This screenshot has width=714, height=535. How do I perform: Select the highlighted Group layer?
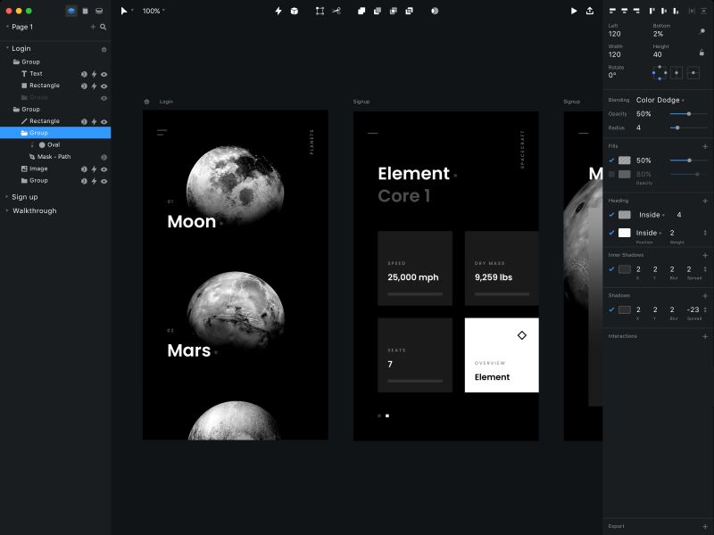(55, 133)
